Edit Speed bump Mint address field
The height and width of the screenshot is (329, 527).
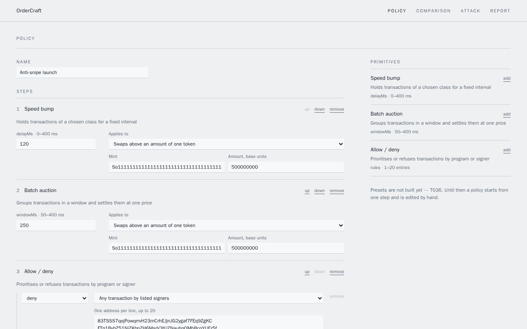tap(167, 167)
